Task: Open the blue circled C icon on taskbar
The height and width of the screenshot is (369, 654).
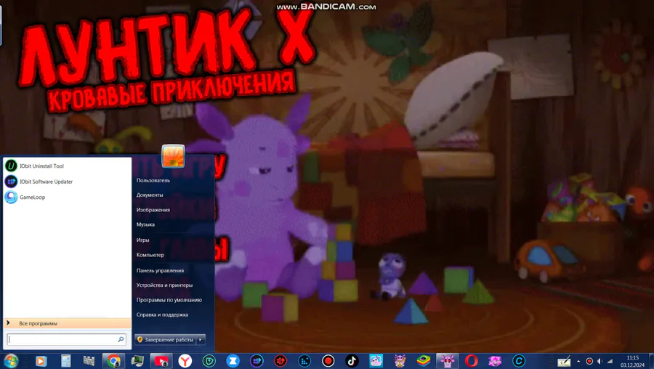Action: (519, 361)
